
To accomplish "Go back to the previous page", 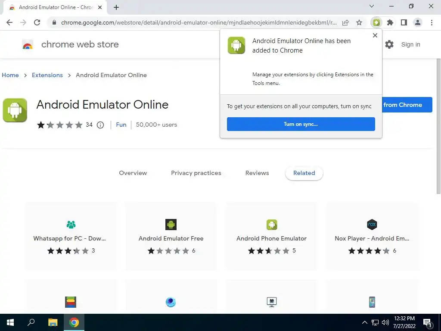I will coord(9,22).
